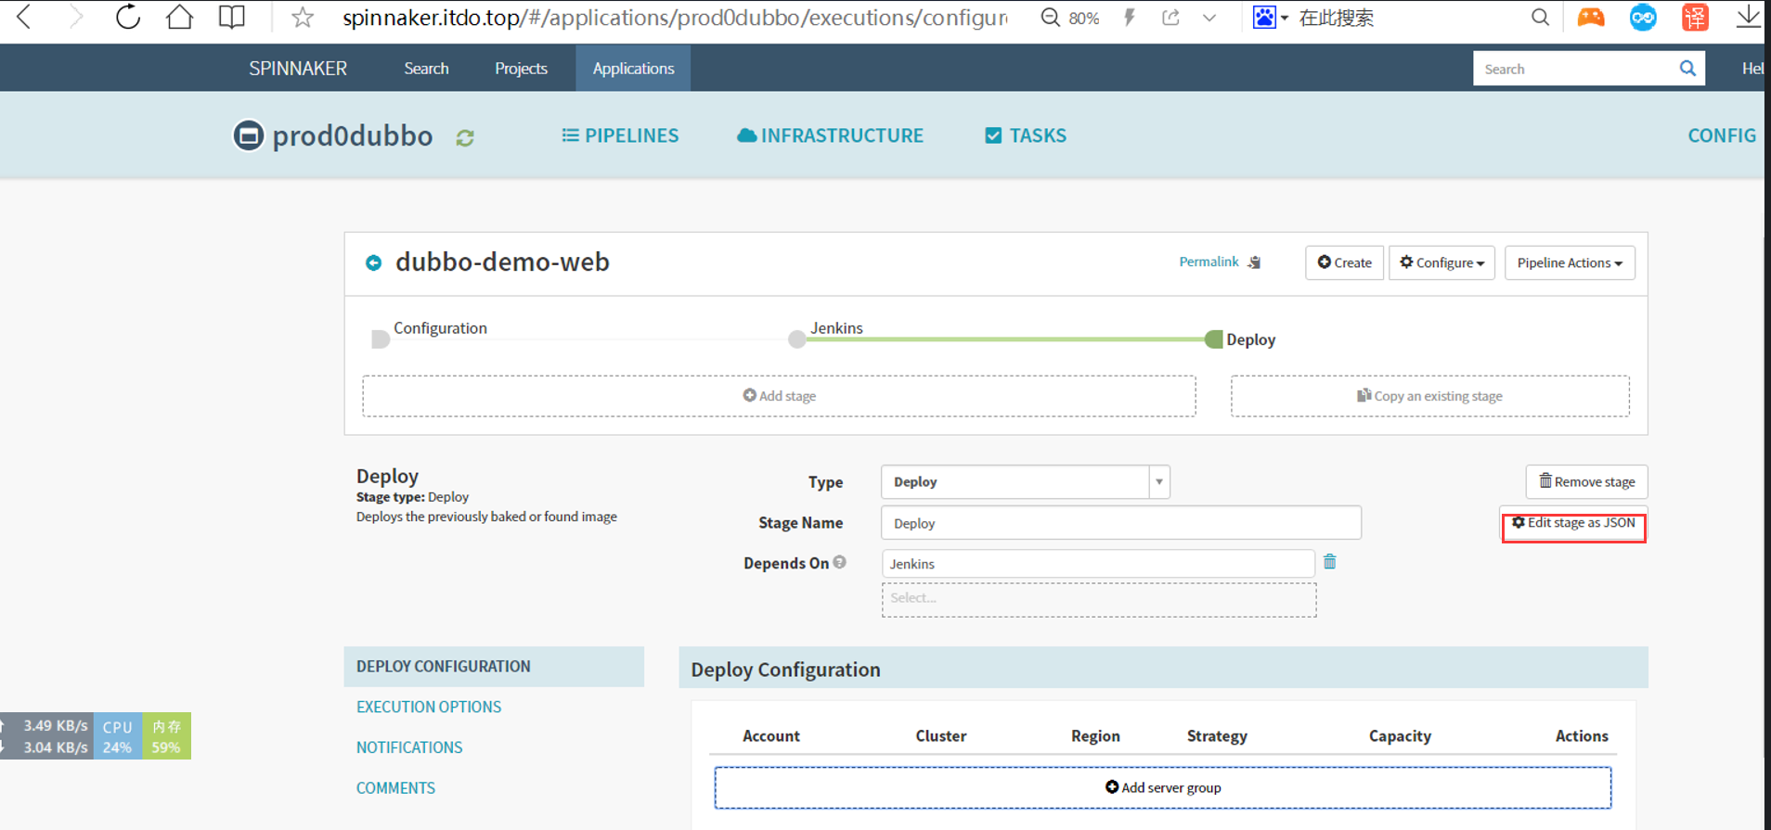Click the browser search magnifier icon
The height and width of the screenshot is (830, 1771).
point(1540,18)
